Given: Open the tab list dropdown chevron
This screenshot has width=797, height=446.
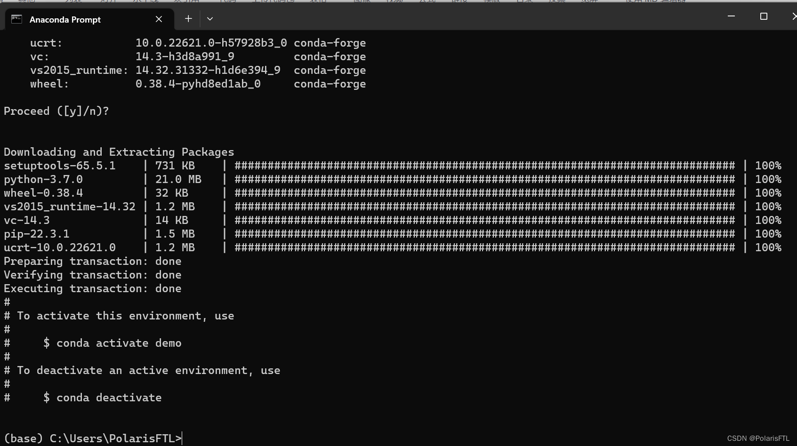Looking at the screenshot, I should click(210, 18).
